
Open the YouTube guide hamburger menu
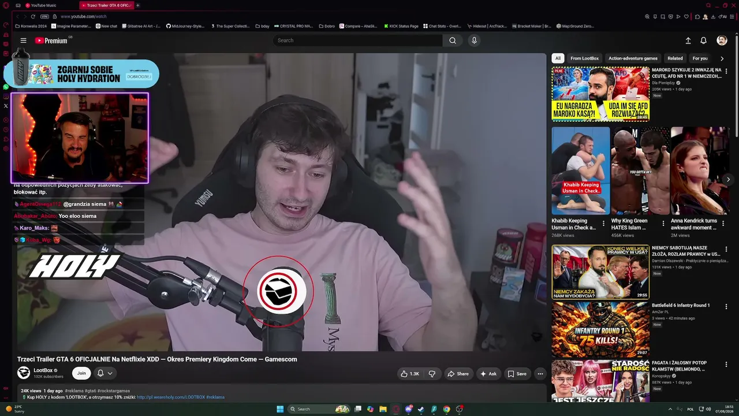(23, 40)
